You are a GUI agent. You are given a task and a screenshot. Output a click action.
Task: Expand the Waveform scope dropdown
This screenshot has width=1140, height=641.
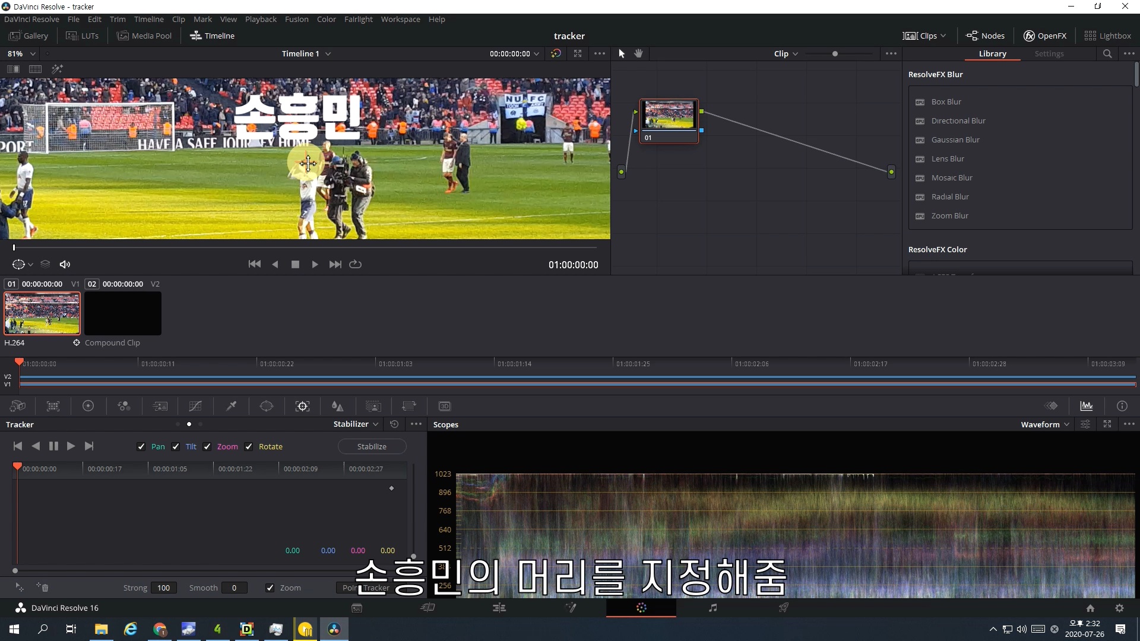(1045, 424)
